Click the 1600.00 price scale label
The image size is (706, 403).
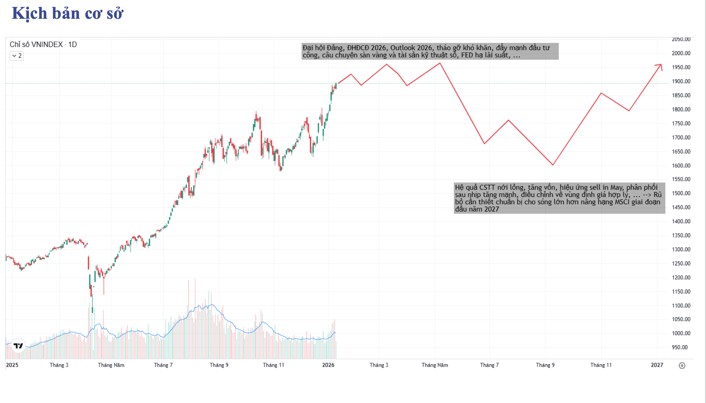pos(681,165)
